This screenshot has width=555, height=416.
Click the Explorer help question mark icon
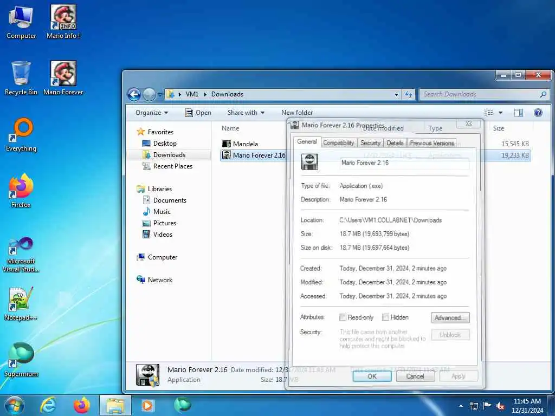point(538,113)
